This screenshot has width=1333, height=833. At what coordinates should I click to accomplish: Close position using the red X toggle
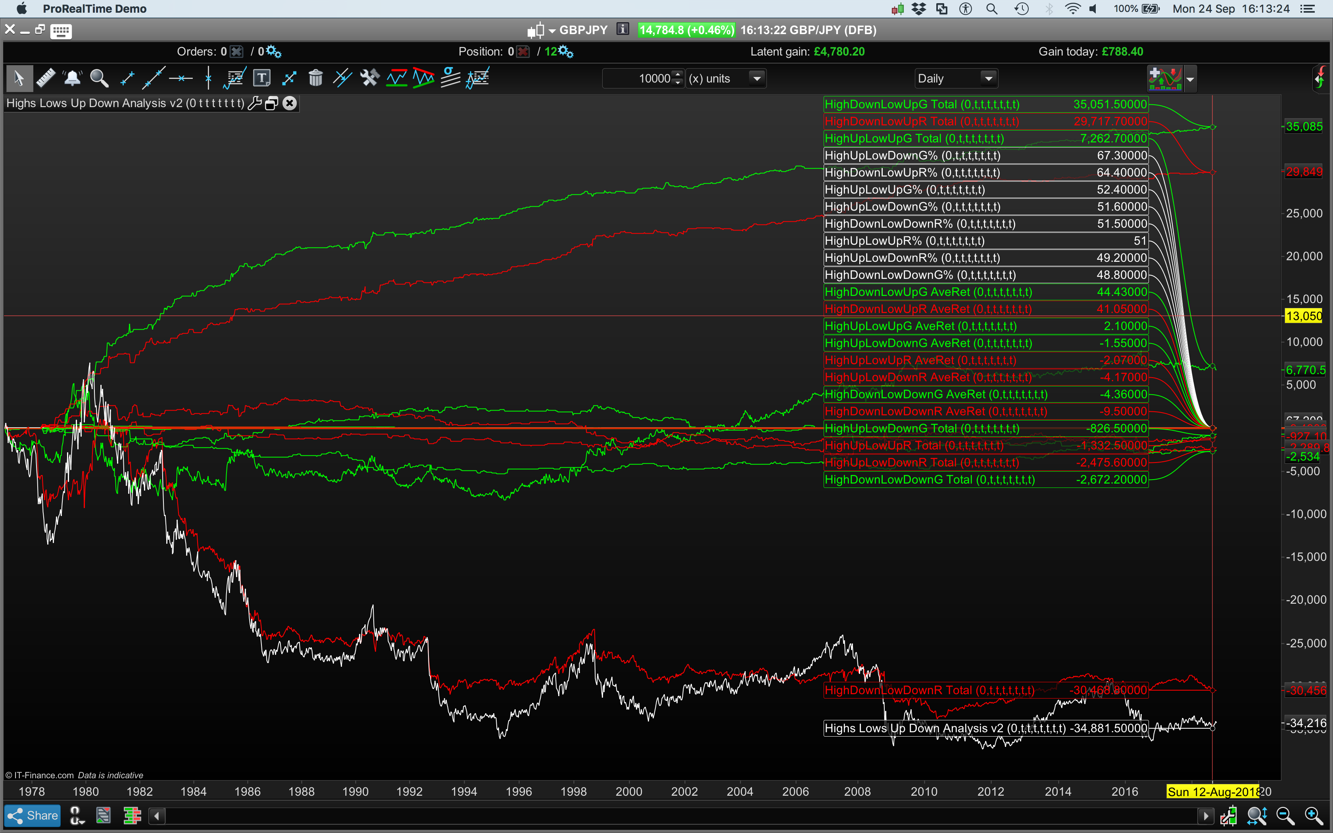pos(523,52)
